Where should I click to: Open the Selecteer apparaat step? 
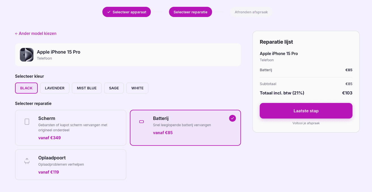coord(126,12)
